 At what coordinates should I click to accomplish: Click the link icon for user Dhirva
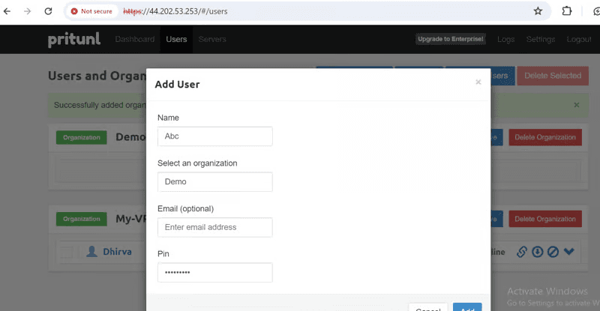pyautogui.click(x=523, y=252)
